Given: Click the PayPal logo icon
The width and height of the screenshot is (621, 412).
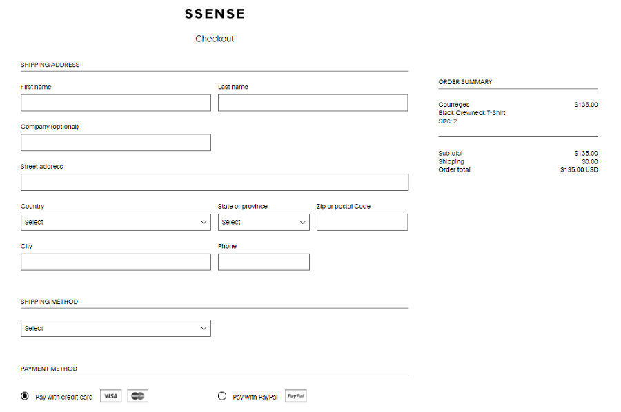Looking at the screenshot, I should [296, 396].
